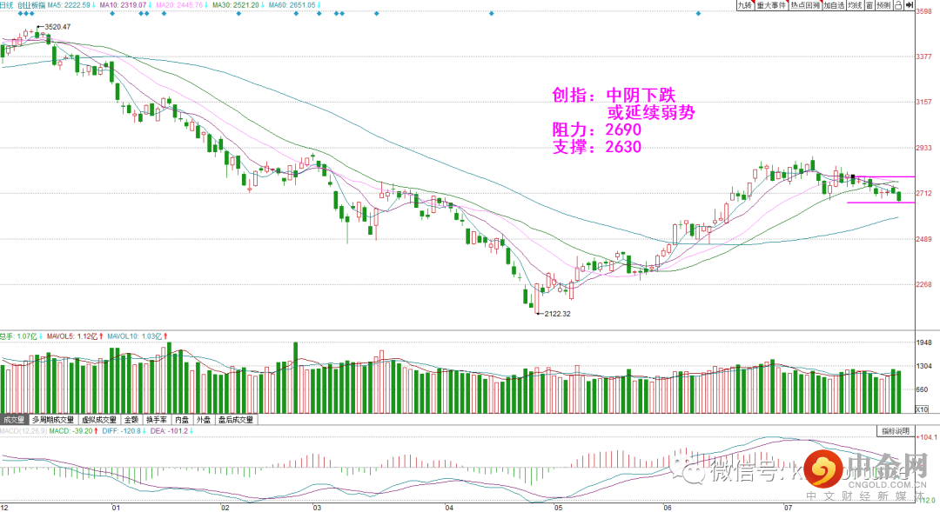Viewport: 940px width, 512px height.
Task: Click the lock icon in the top toolbar
Action: click(898, 5)
